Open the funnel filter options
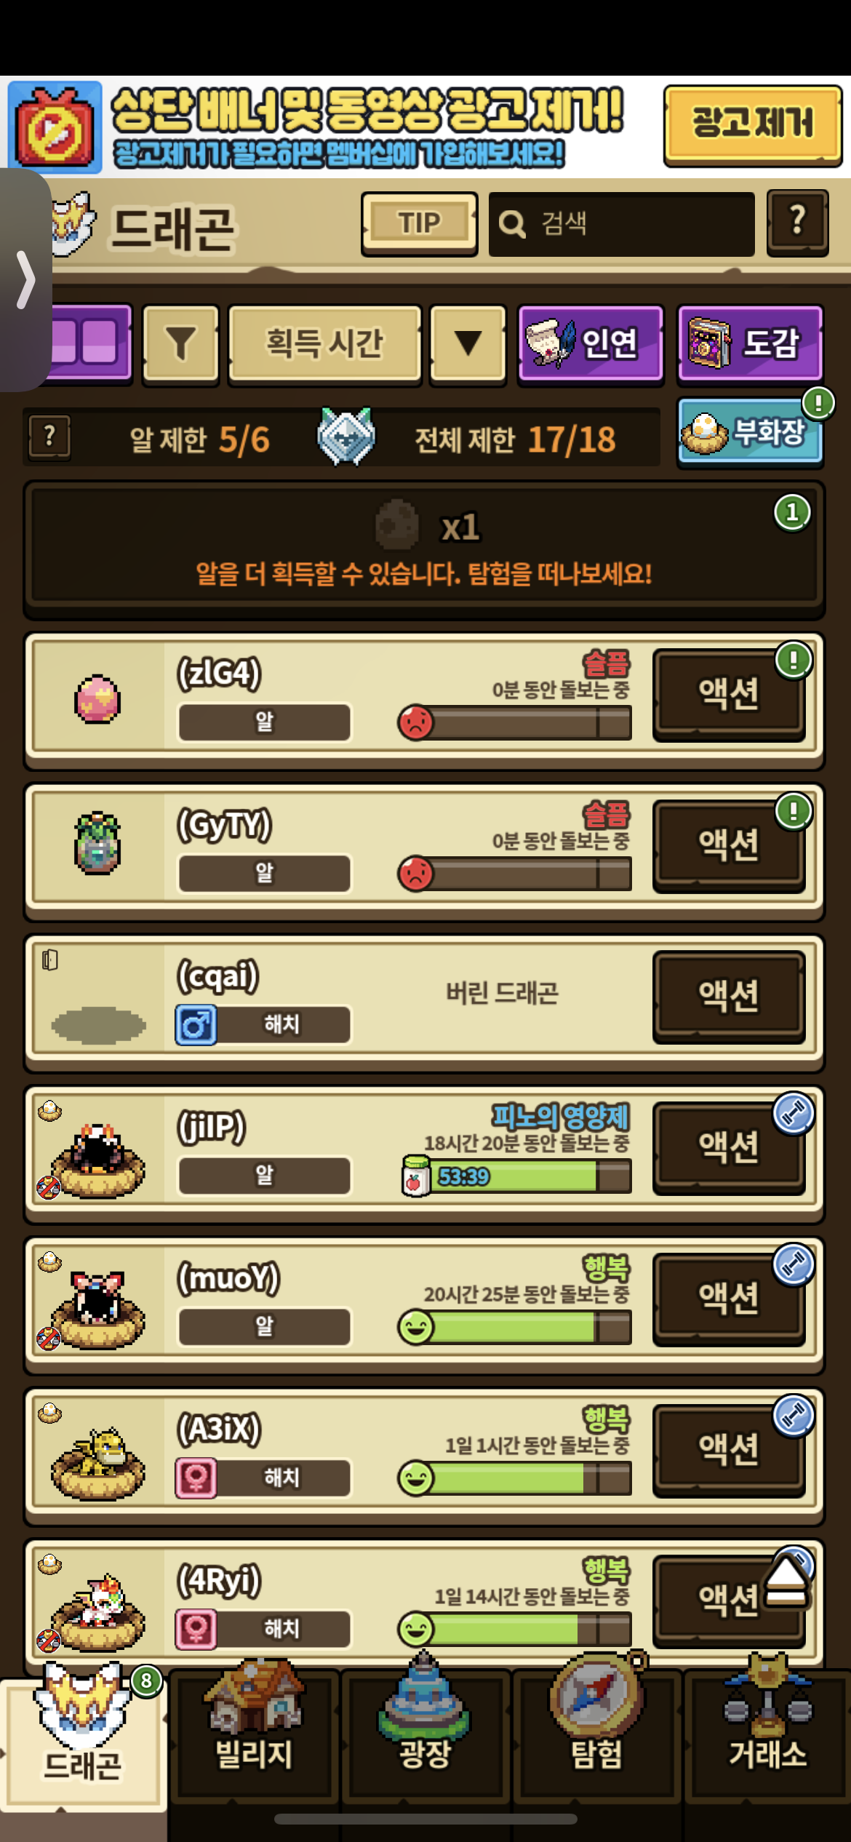The width and height of the screenshot is (851, 1842). pos(180,343)
